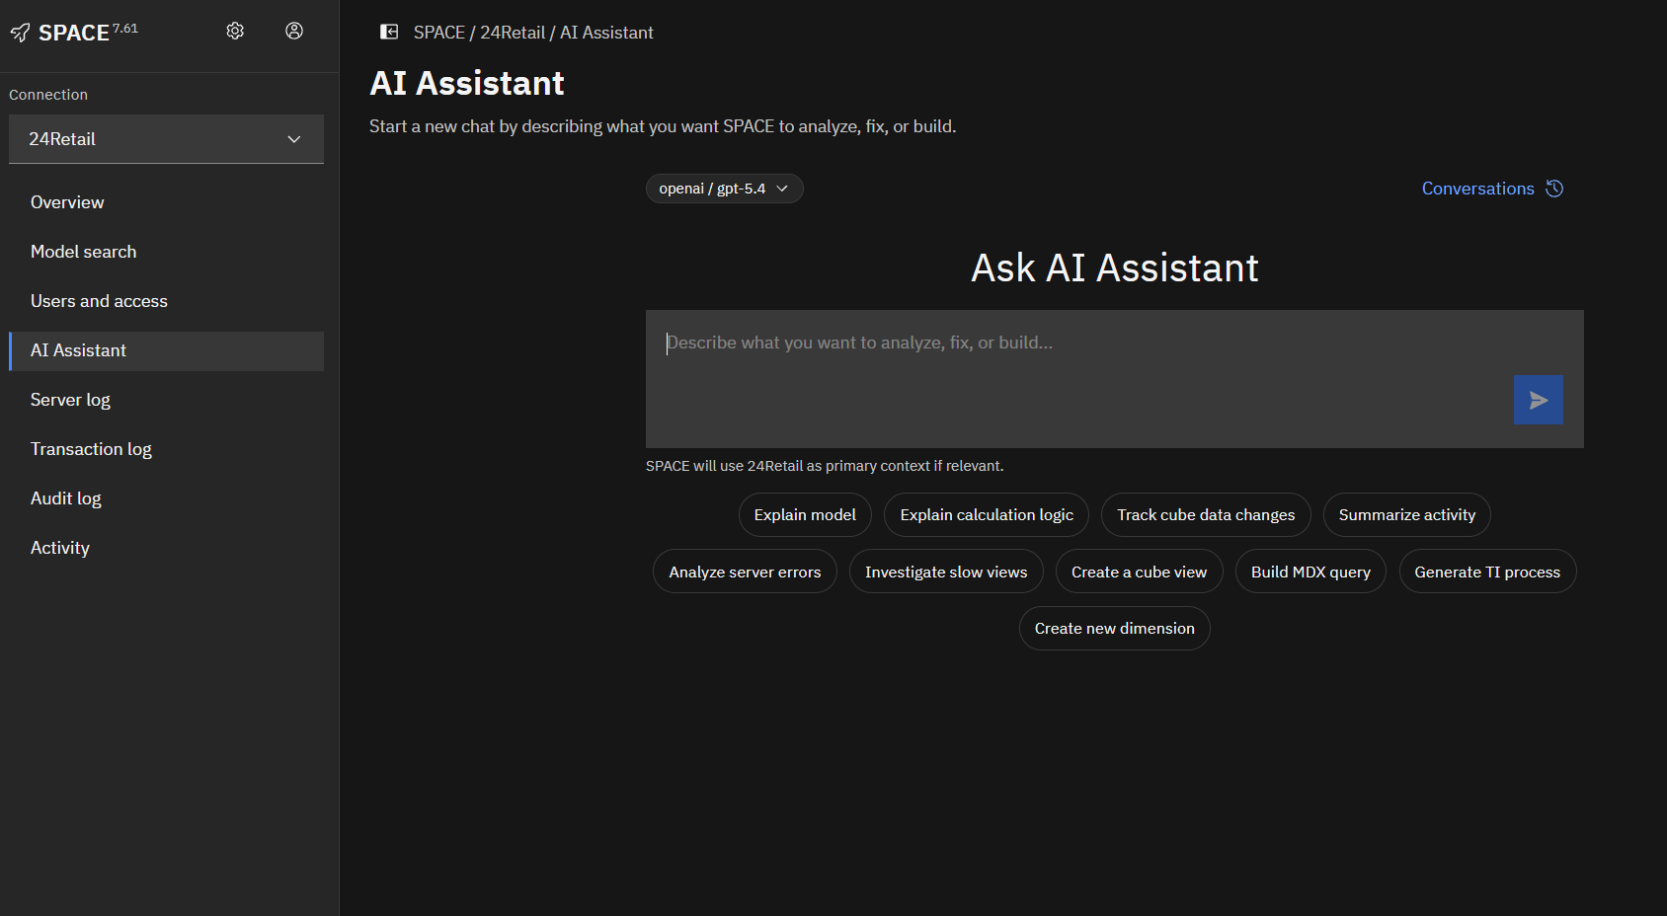This screenshot has height=916, width=1667.
Task: Expand the 24Retail connection dropdown
Action: pos(166,139)
